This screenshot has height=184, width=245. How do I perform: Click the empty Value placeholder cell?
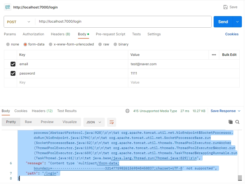pyautogui.click(x=184, y=83)
